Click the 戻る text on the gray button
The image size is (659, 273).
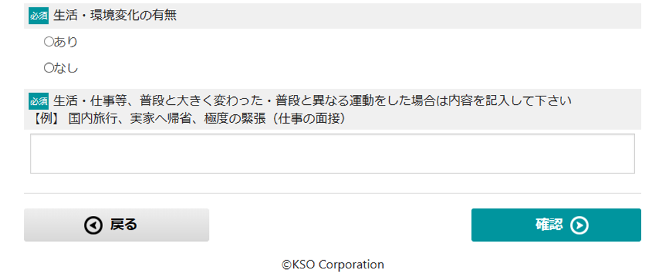pyautogui.click(x=124, y=225)
